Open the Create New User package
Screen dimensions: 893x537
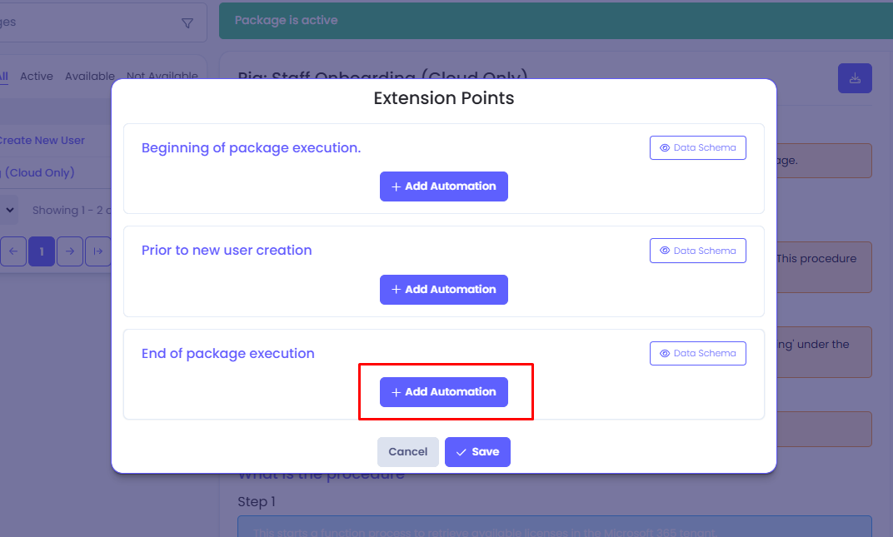coord(42,140)
